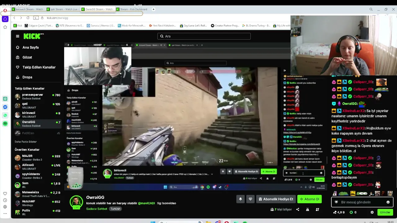
Task: Open a new browser tab
Action: [154, 9]
